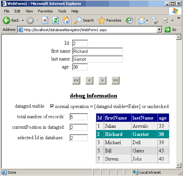Click the debug information heading

pyautogui.click(x=94, y=96)
